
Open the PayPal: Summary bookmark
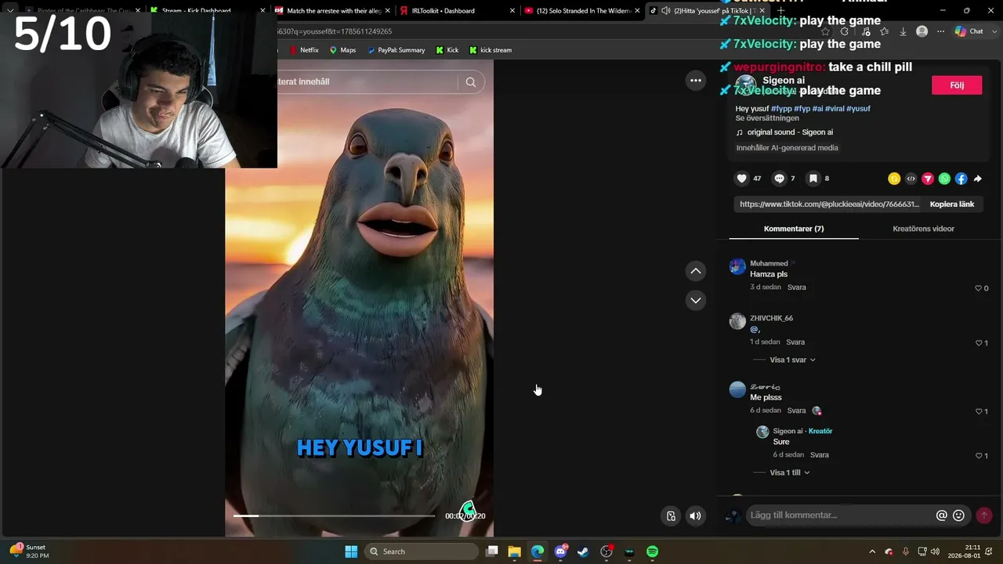pos(396,50)
